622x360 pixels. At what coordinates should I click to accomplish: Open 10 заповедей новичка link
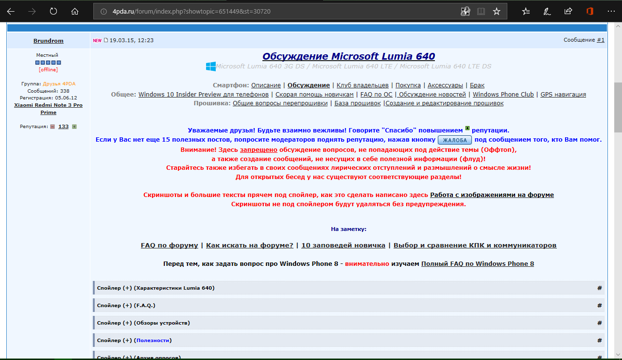344,245
